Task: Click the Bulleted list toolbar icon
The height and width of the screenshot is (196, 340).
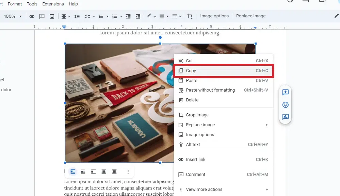Action: pyautogui.click(x=101, y=16)
